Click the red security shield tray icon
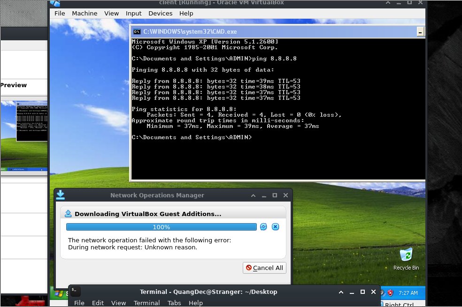 point(390,293)
